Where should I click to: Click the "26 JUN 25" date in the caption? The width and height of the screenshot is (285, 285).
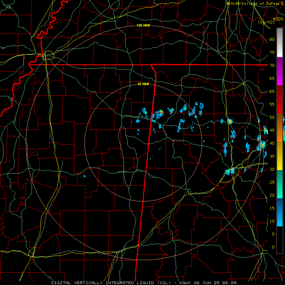pos(207,283)
